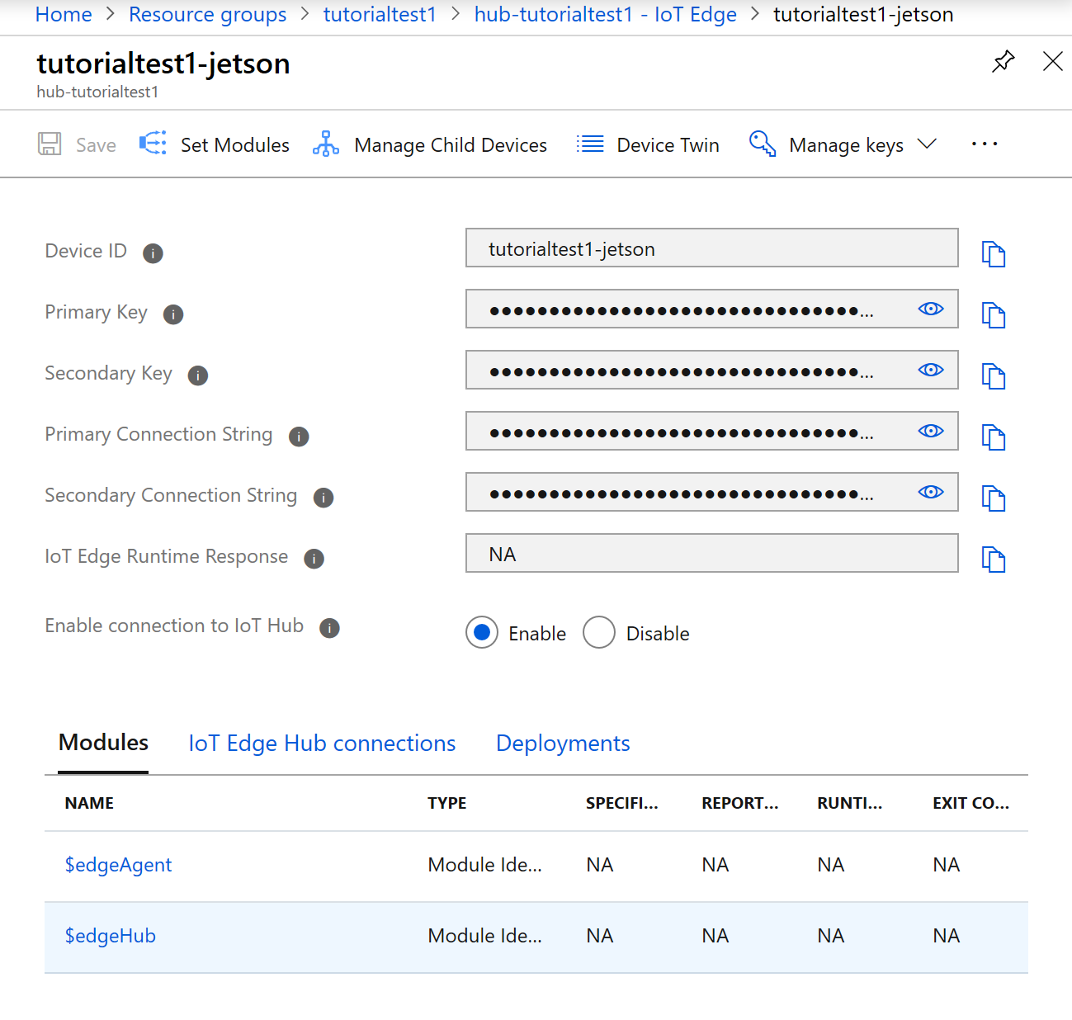Open the $edgeHub module
This screenshot has height=1020, width=1072.
[111, 936]
